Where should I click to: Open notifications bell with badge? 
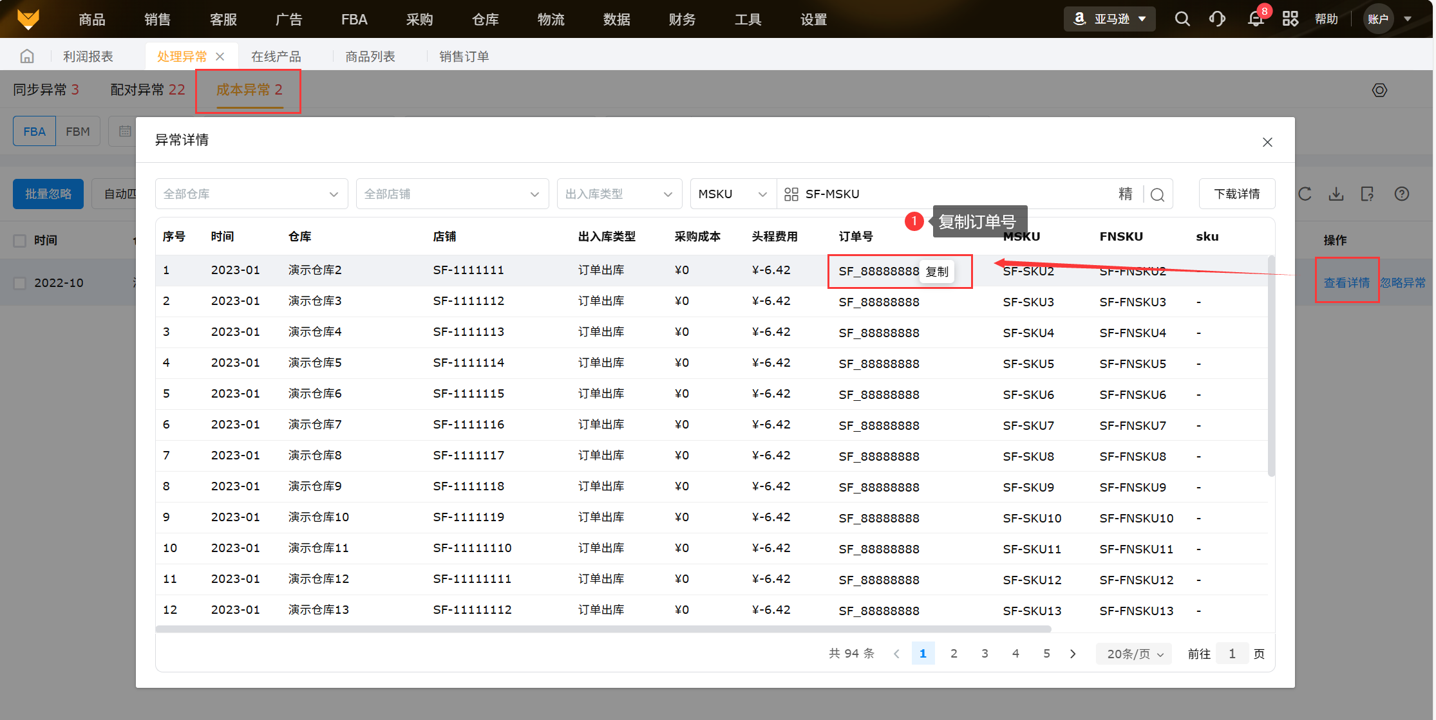1255,19
